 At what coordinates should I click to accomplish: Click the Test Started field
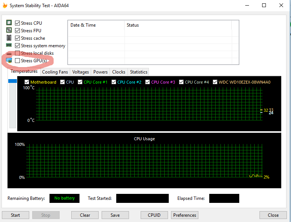pyautogui.click(x=142, y=198)
